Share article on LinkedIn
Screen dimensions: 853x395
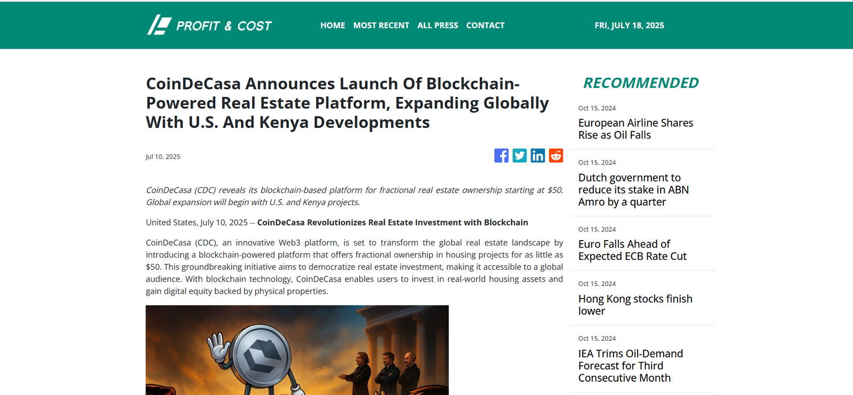pyautogui.click(x=537, y=155)
